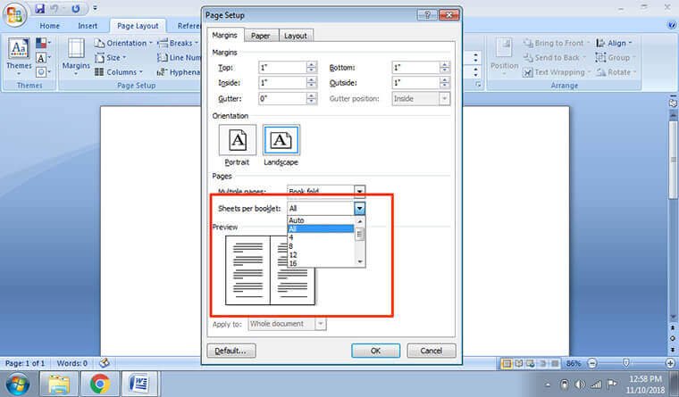Click the Top margin input field
The height and width of the screenshot is (397, 679).
(x=282, y=68)
